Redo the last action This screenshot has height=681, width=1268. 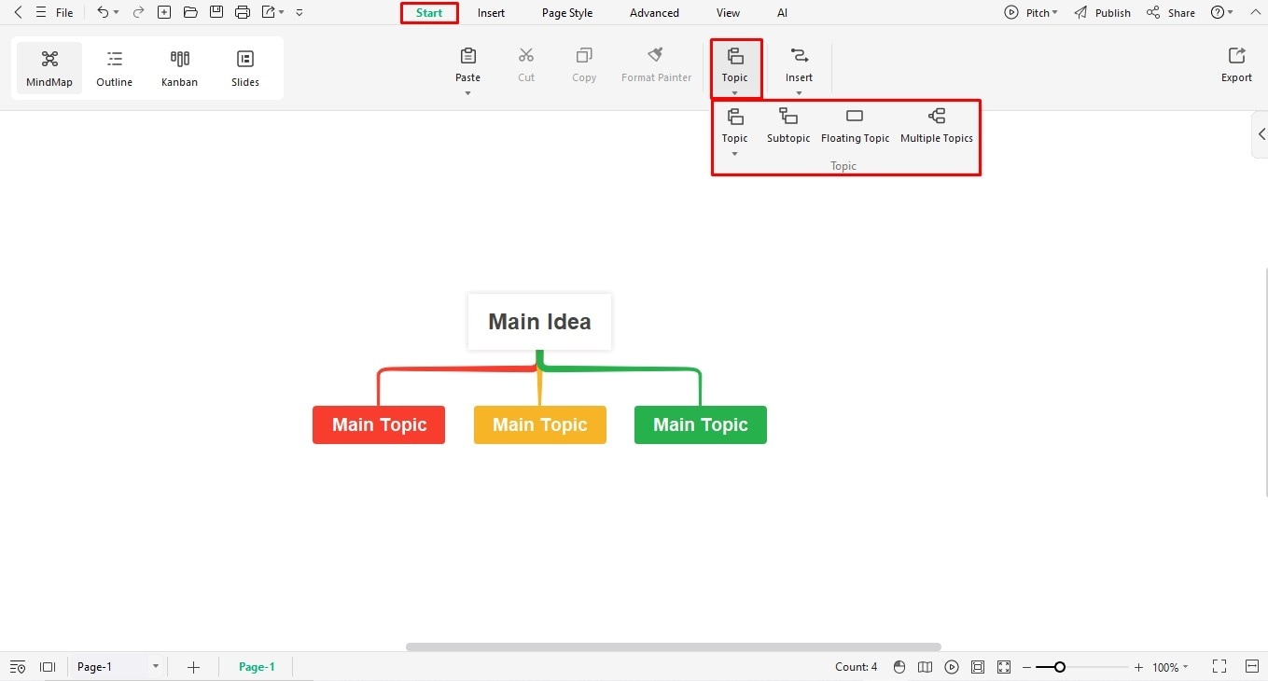138,12
